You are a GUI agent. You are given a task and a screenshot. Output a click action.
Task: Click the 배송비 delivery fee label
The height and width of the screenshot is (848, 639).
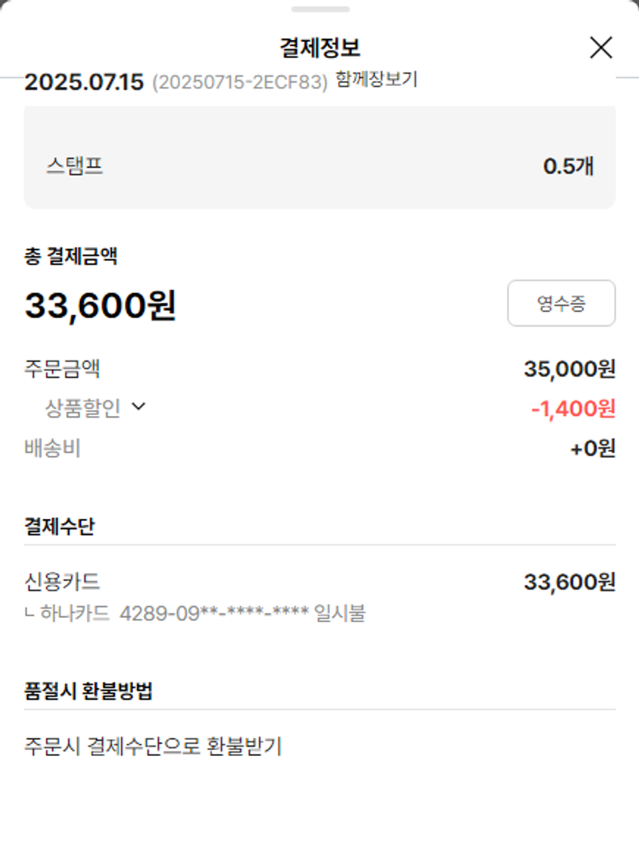tap(52, 448)
